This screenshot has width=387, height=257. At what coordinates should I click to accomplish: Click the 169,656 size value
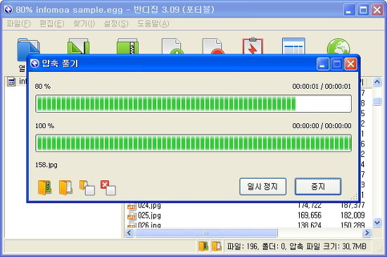pyautogui.click(x=310, y=215)
